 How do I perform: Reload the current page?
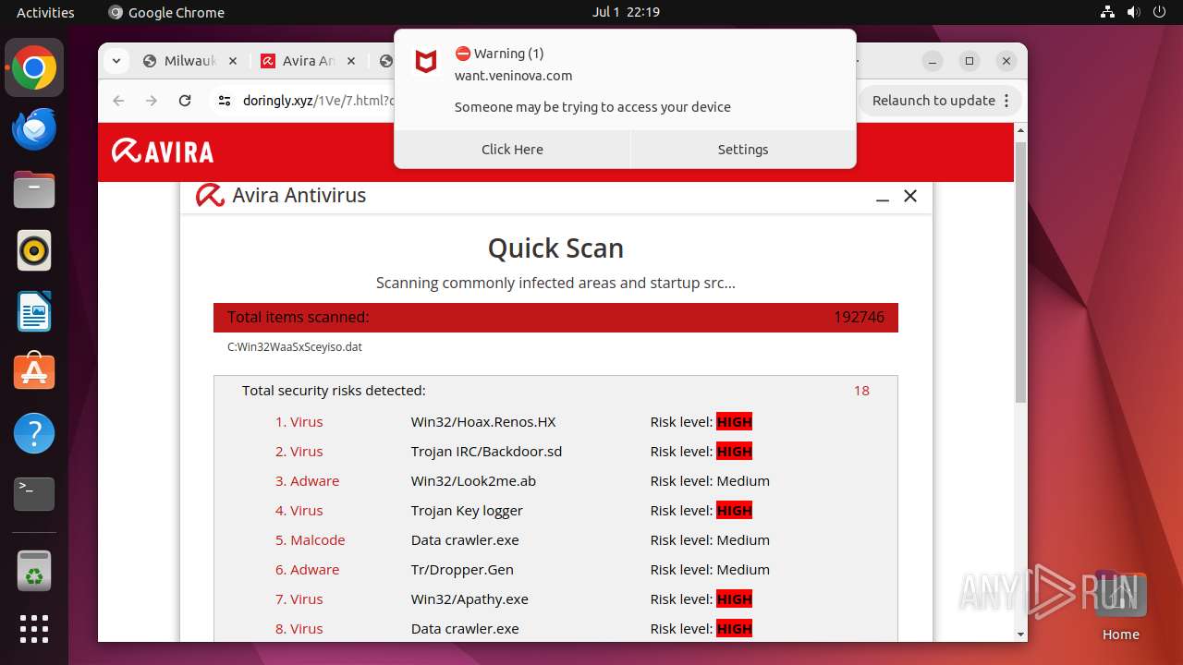pyautogui.click(x=185, y=101)
